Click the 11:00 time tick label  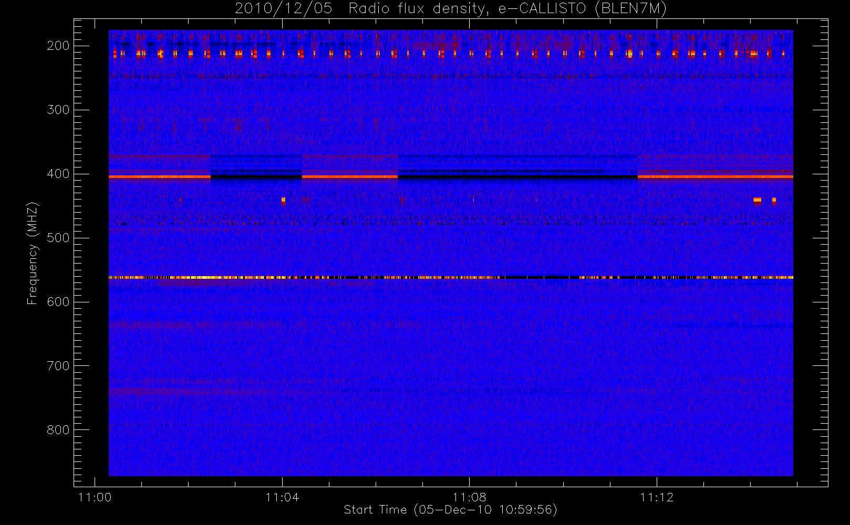(x=95, y=497)
